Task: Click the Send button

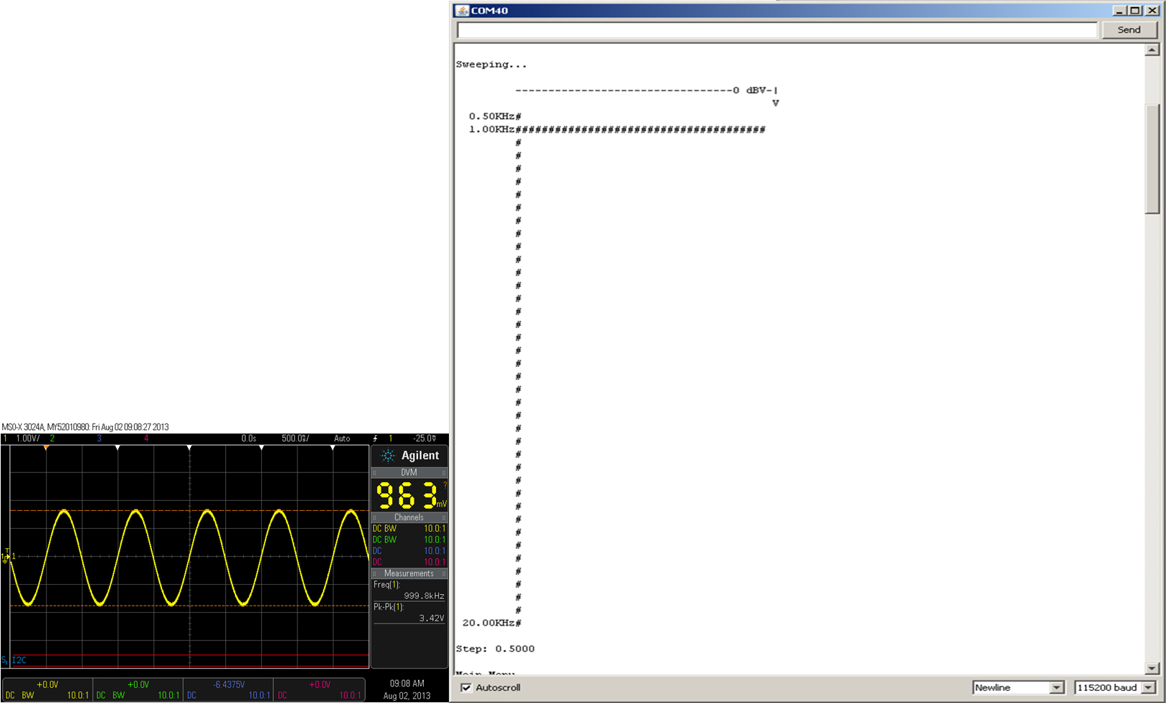Action: point(1129,29)
